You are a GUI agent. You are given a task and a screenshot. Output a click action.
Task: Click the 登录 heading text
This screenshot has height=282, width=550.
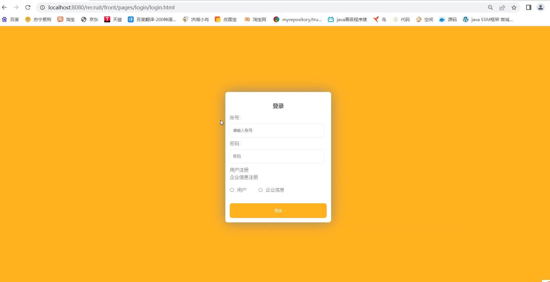coord(278,106)
